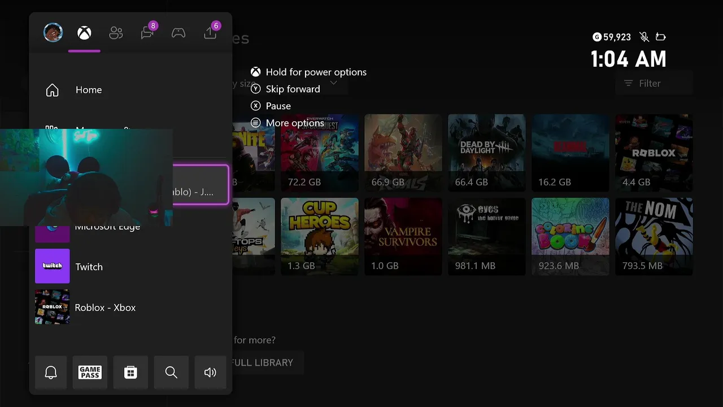Viewport: 723px width, 407px height.
Task: Go to Home in the guide
Action: (x=130, y=90)
